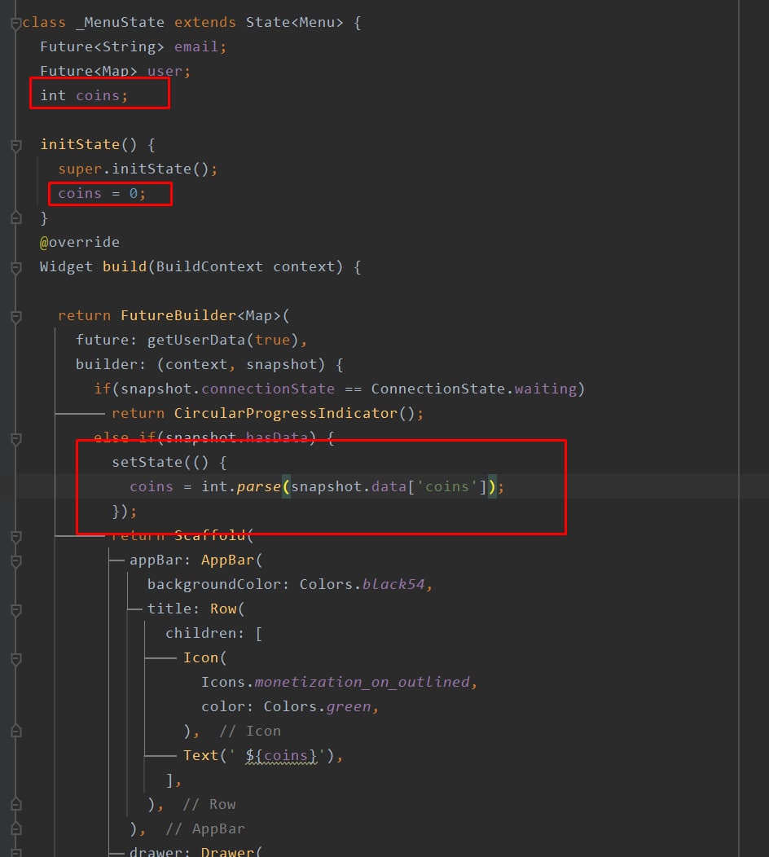Click the connectionState property
The height and width of the screenshot is (857, 769).
pyautogui.click(x=268, y=389)
